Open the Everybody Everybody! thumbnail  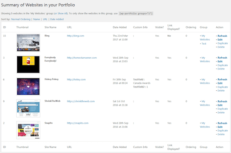point(28,64)
